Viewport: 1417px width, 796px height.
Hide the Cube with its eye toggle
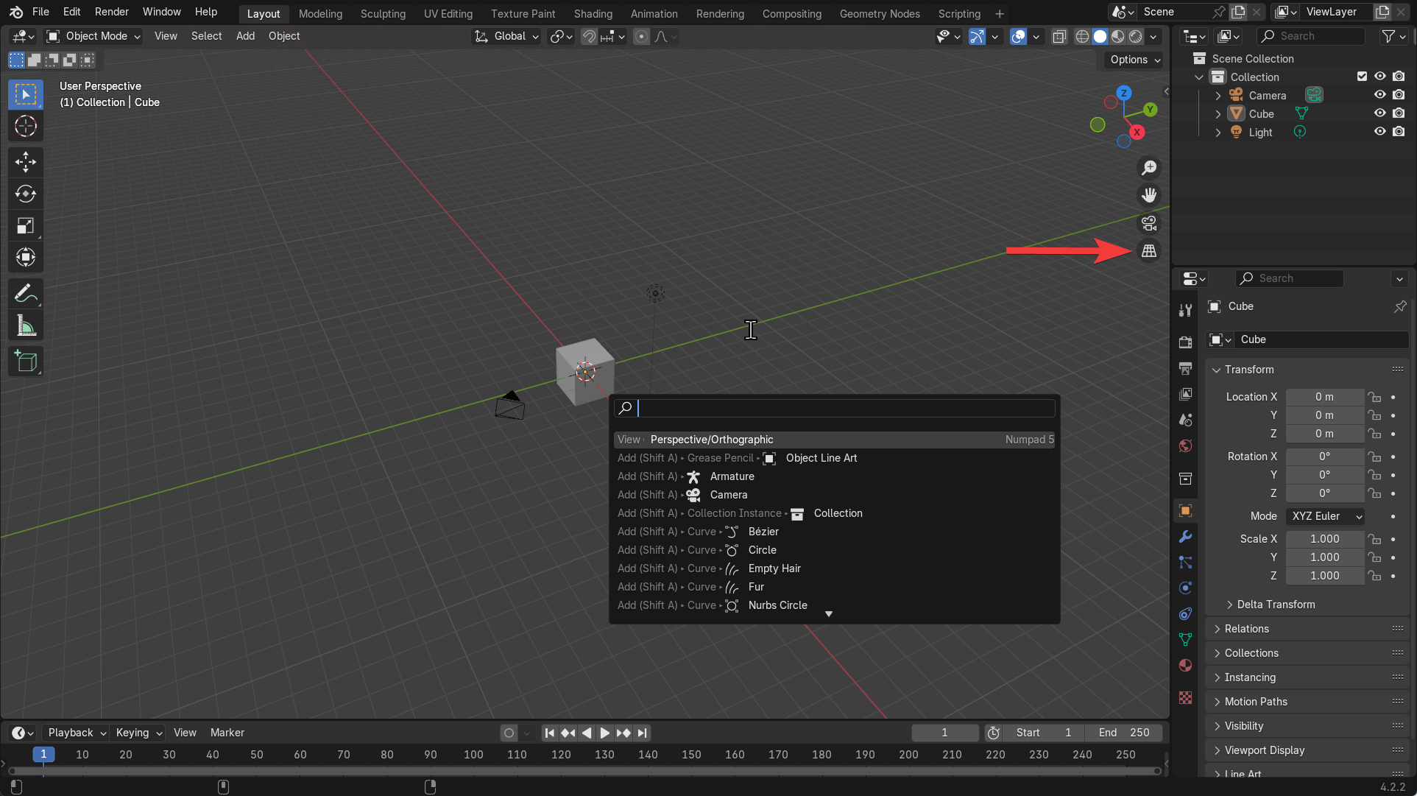click(x=1380, y=113)
